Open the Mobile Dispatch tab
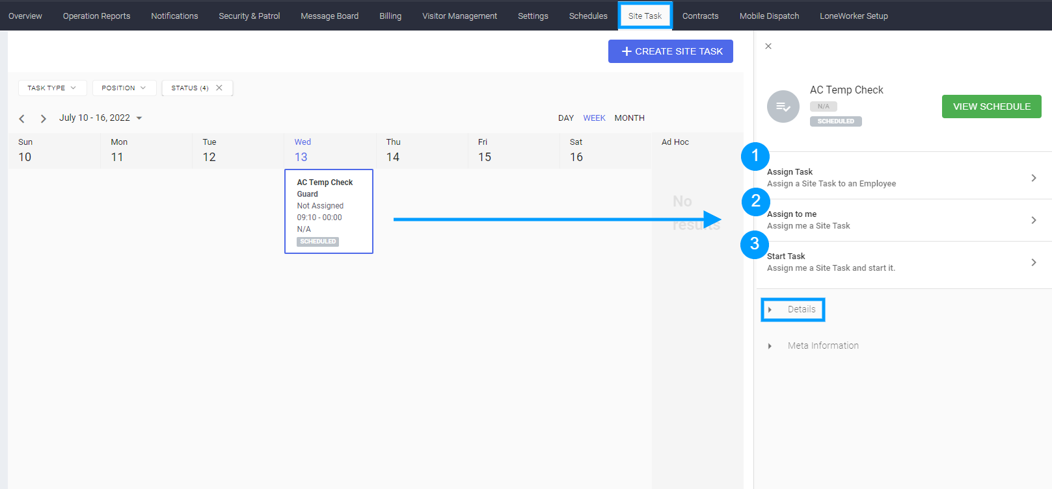The width and height of the screenshot is (1052, 489). (769, 16)
